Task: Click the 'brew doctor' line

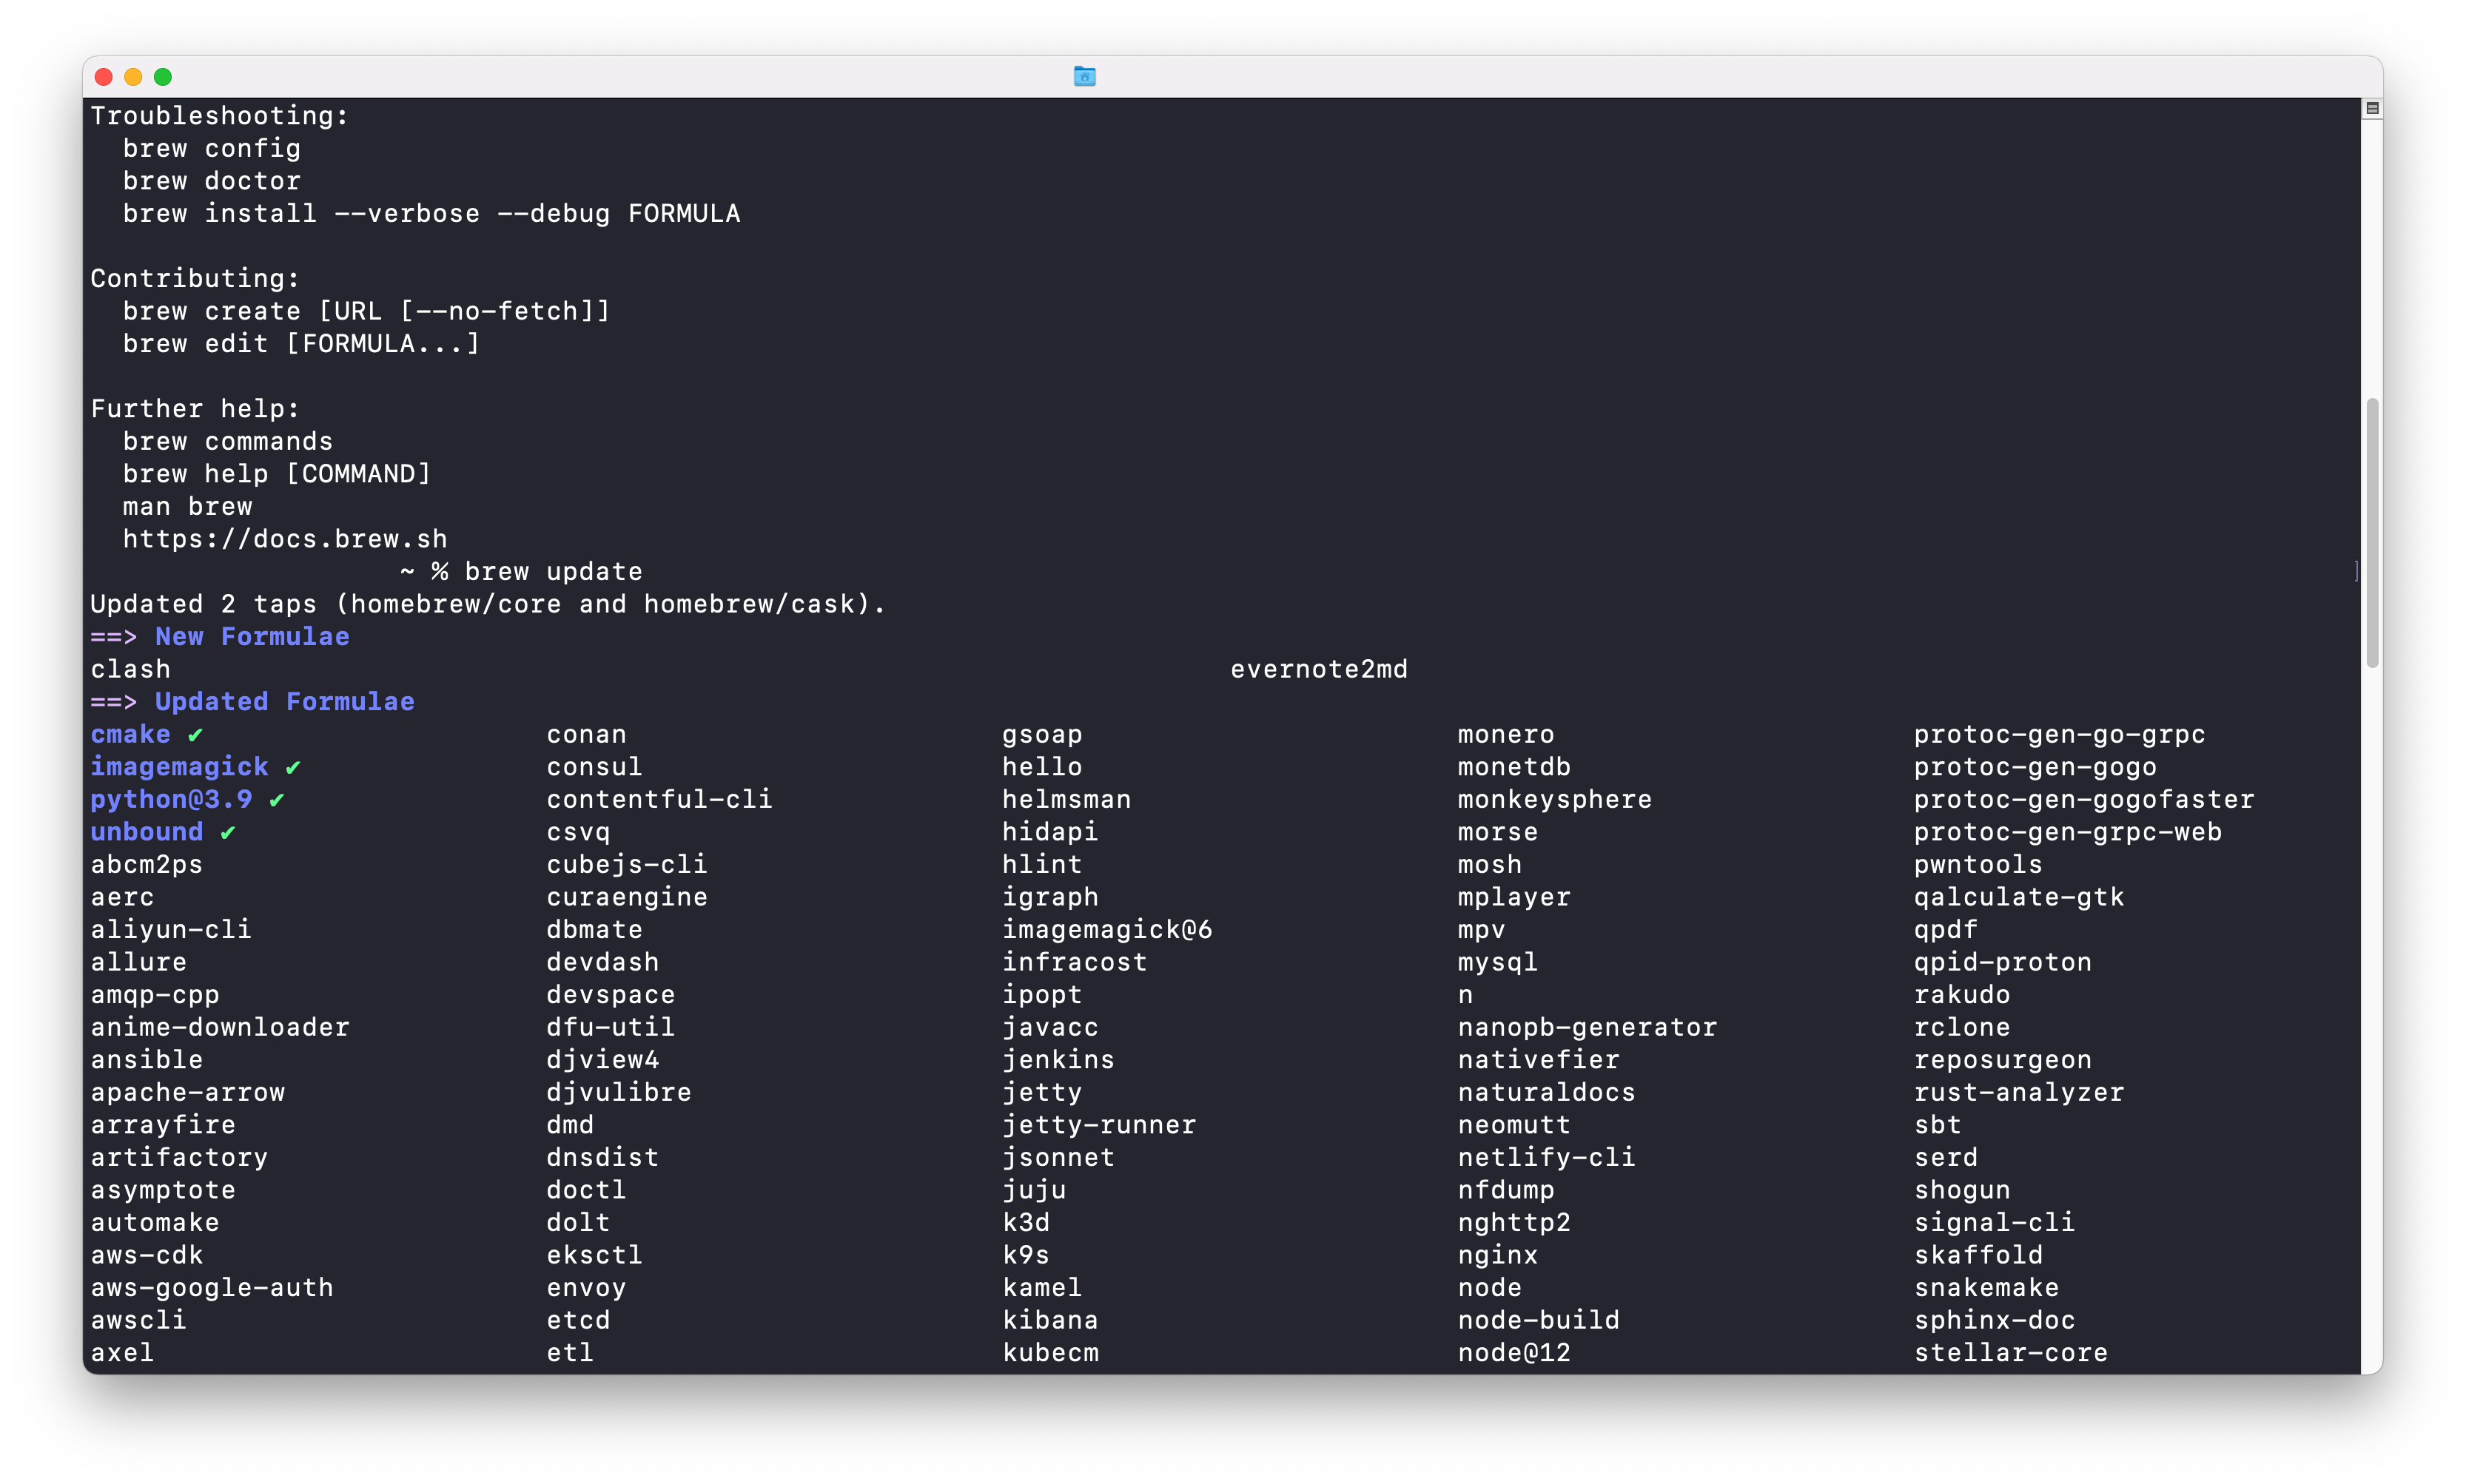Action: point(211,181)
